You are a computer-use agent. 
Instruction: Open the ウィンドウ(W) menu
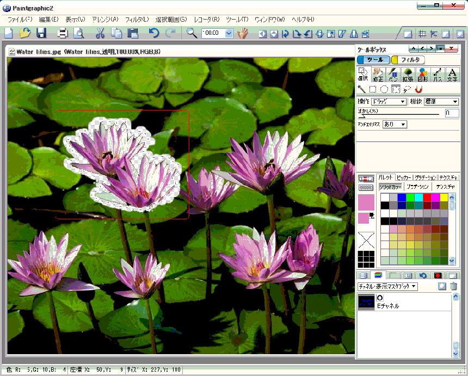(269, 20)
